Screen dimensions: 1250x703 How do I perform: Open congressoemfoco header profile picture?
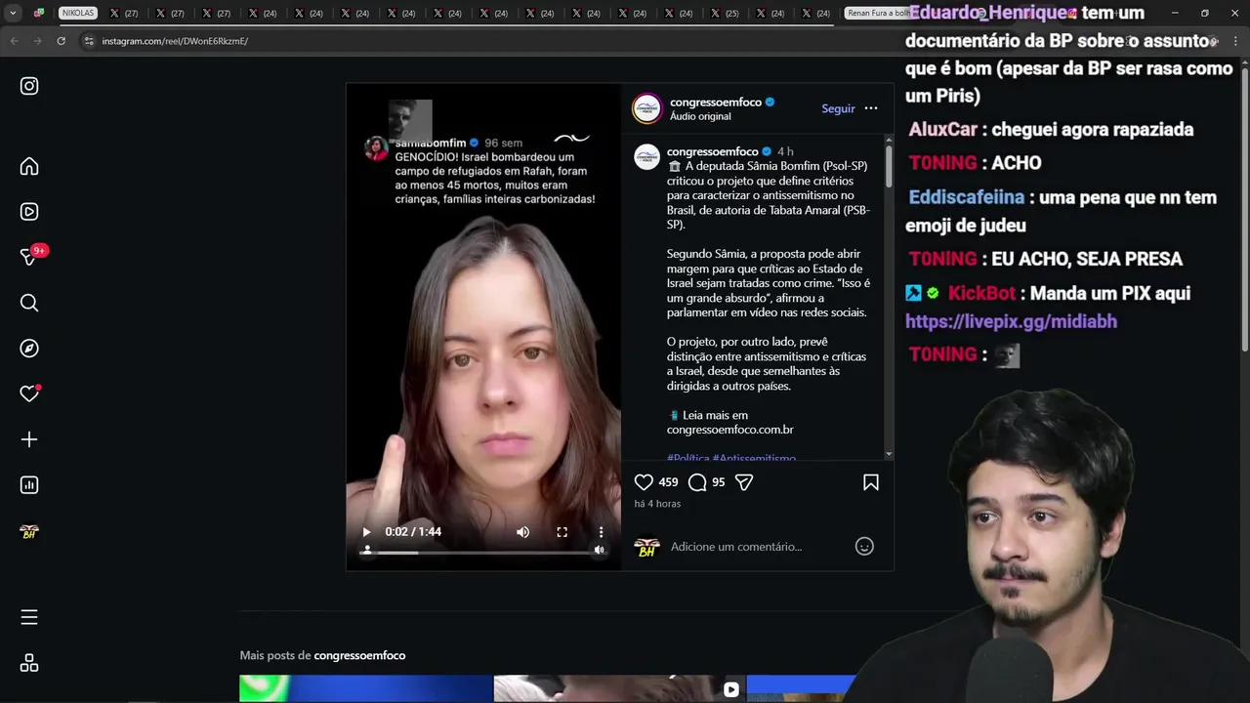(x=647, y=108)
